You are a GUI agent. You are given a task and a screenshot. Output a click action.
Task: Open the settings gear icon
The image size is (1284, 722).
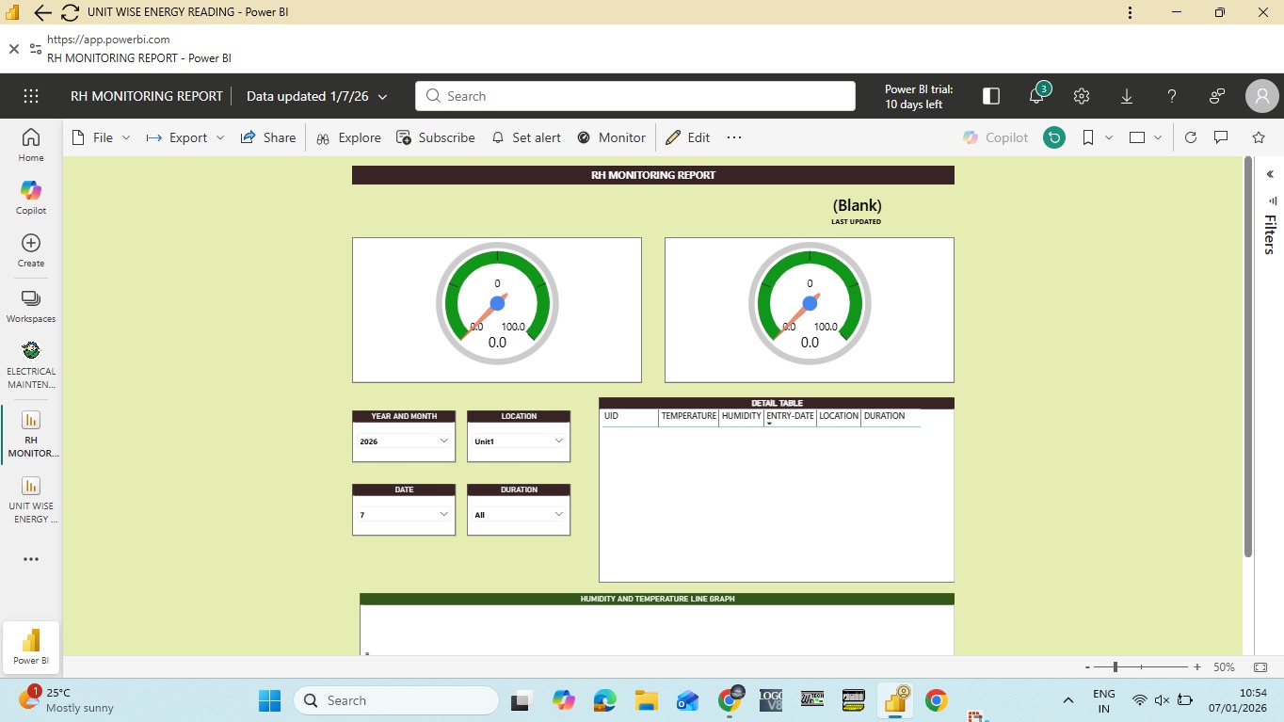pos(1082,96)
